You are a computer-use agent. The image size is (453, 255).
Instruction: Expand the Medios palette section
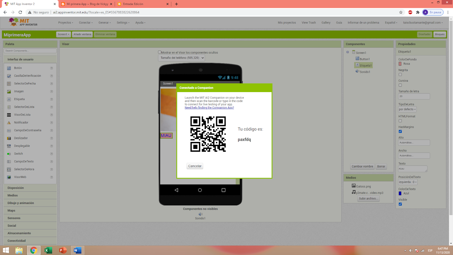(30, 195)
